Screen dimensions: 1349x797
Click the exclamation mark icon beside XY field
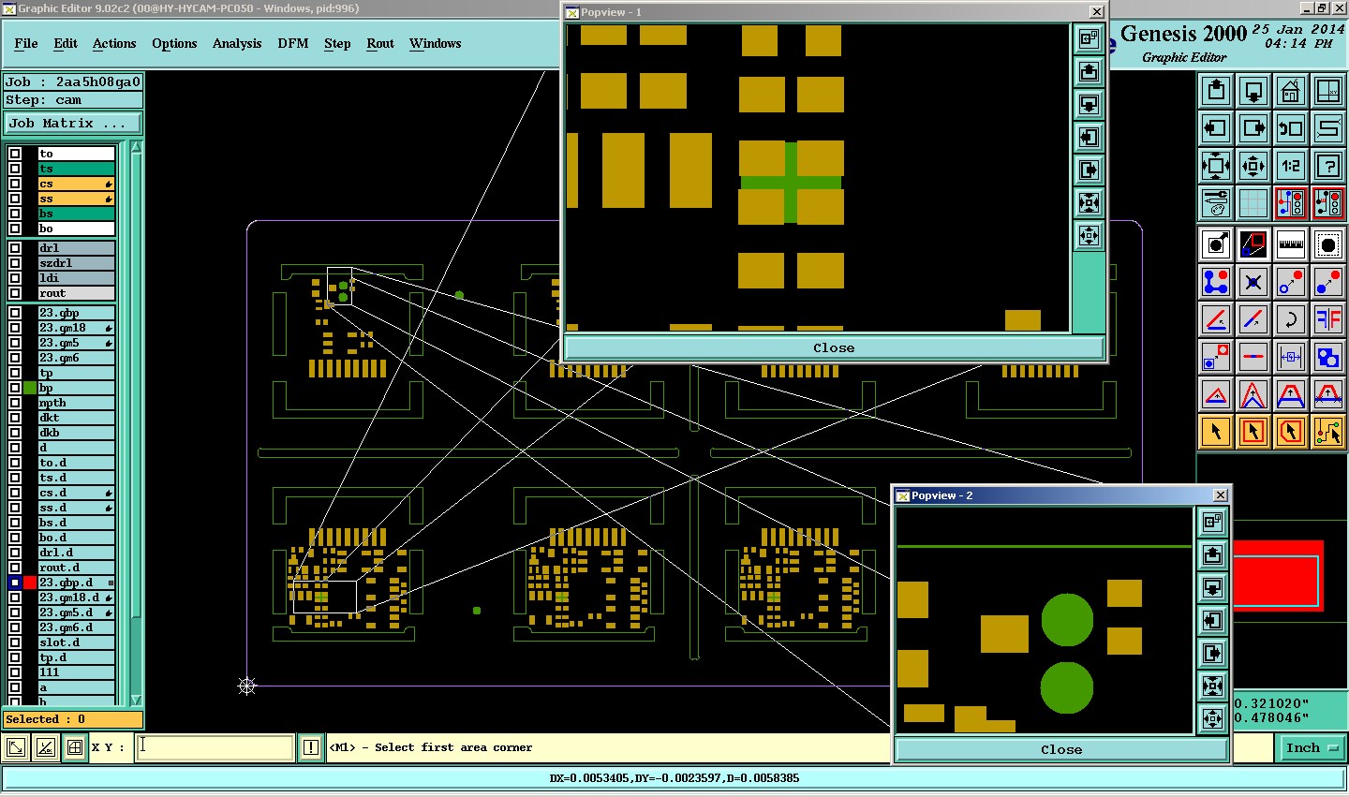pos(311,747)
